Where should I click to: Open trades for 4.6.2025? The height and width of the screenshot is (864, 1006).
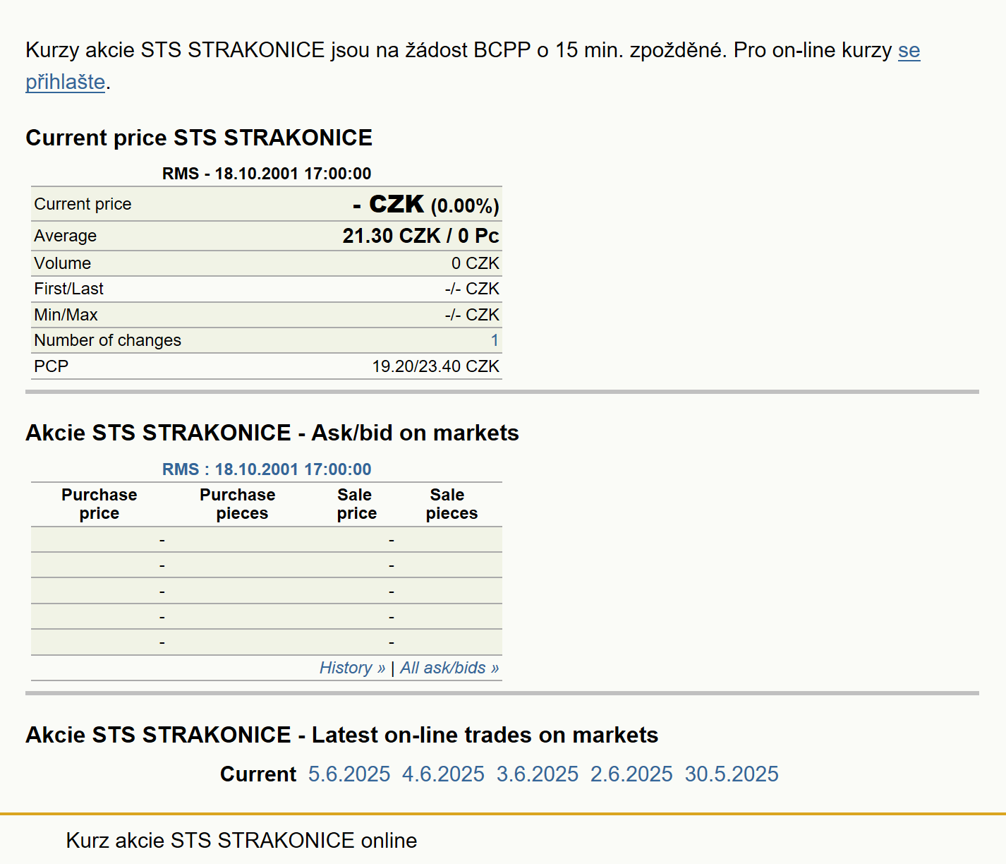443,774
